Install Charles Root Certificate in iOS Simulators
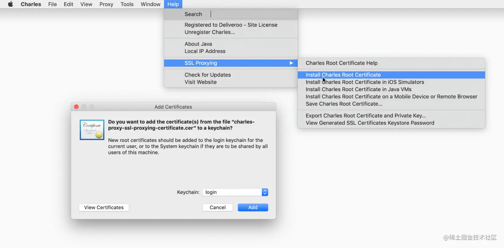The image size is (504, 248). 391,82
